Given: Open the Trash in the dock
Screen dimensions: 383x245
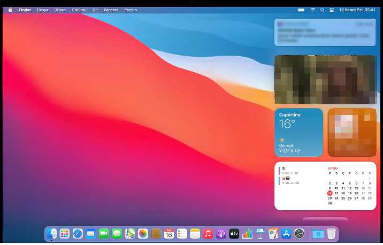Looking at the screenshot, I should [x=332, y=234].
